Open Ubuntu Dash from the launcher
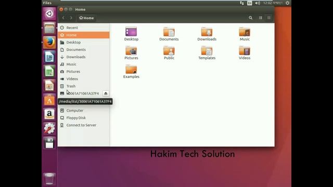 point(49,14)
